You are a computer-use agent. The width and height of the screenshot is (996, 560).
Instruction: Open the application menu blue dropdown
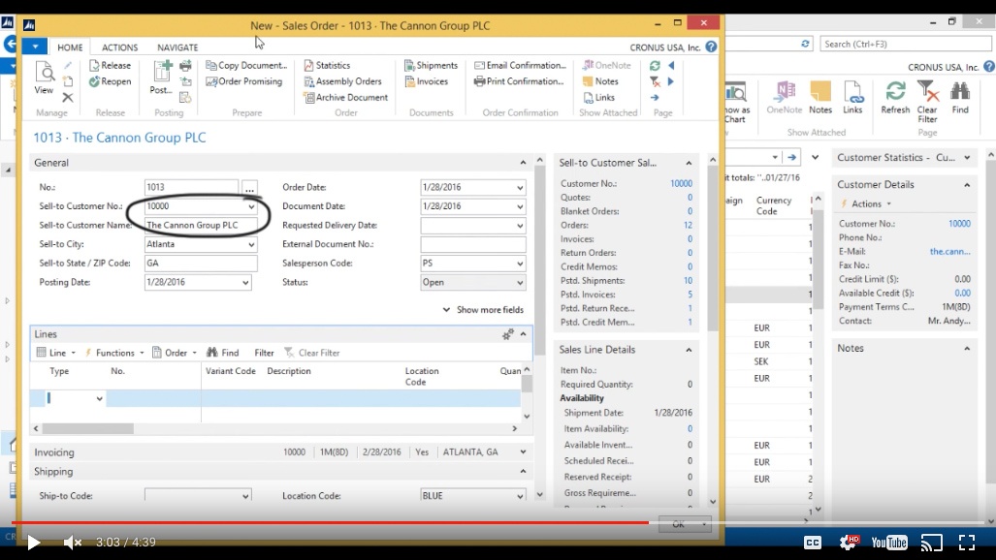click(x=35, y=47)
